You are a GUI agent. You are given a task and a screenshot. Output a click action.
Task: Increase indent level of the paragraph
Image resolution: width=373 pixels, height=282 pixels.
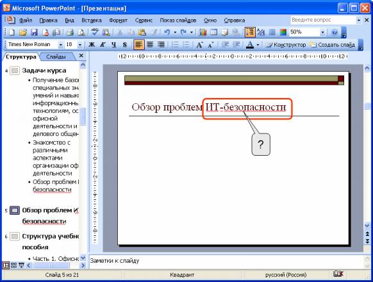(x=236, y=44)
